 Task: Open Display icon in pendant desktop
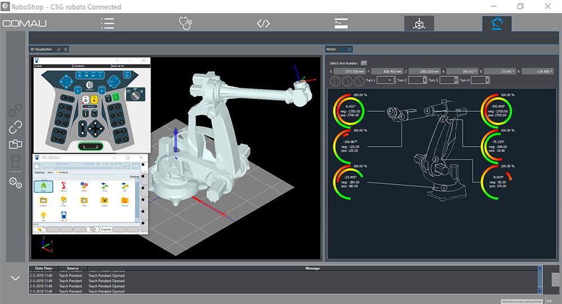coord(43,202)
